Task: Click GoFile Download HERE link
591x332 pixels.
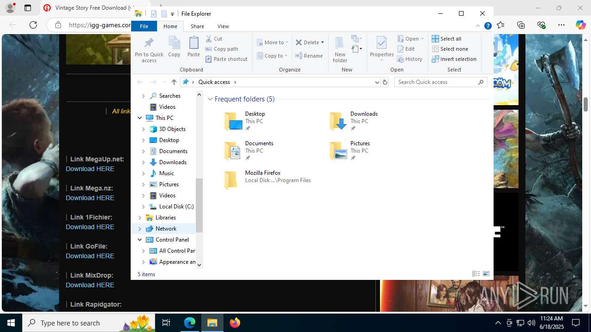Action: coord(90,256)
